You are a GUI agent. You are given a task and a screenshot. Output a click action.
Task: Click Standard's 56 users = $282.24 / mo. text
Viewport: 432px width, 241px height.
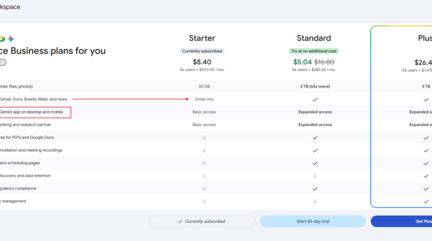314,70
